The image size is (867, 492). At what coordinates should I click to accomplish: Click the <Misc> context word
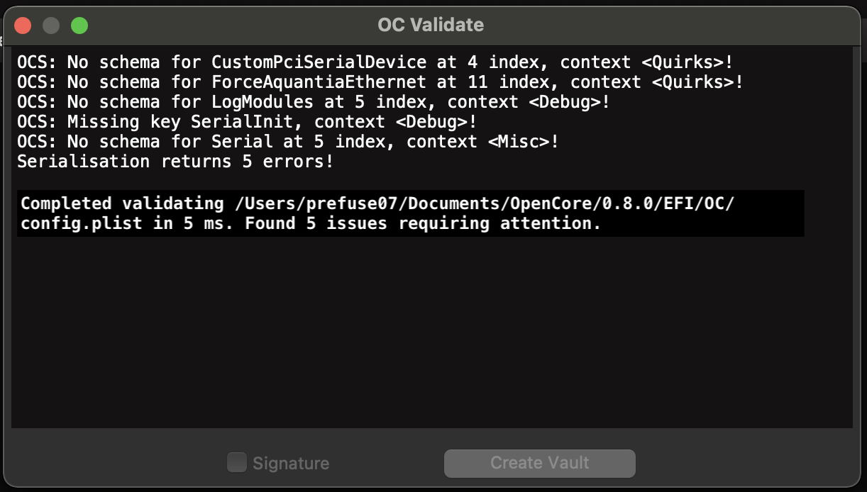(x=518, y=142)
